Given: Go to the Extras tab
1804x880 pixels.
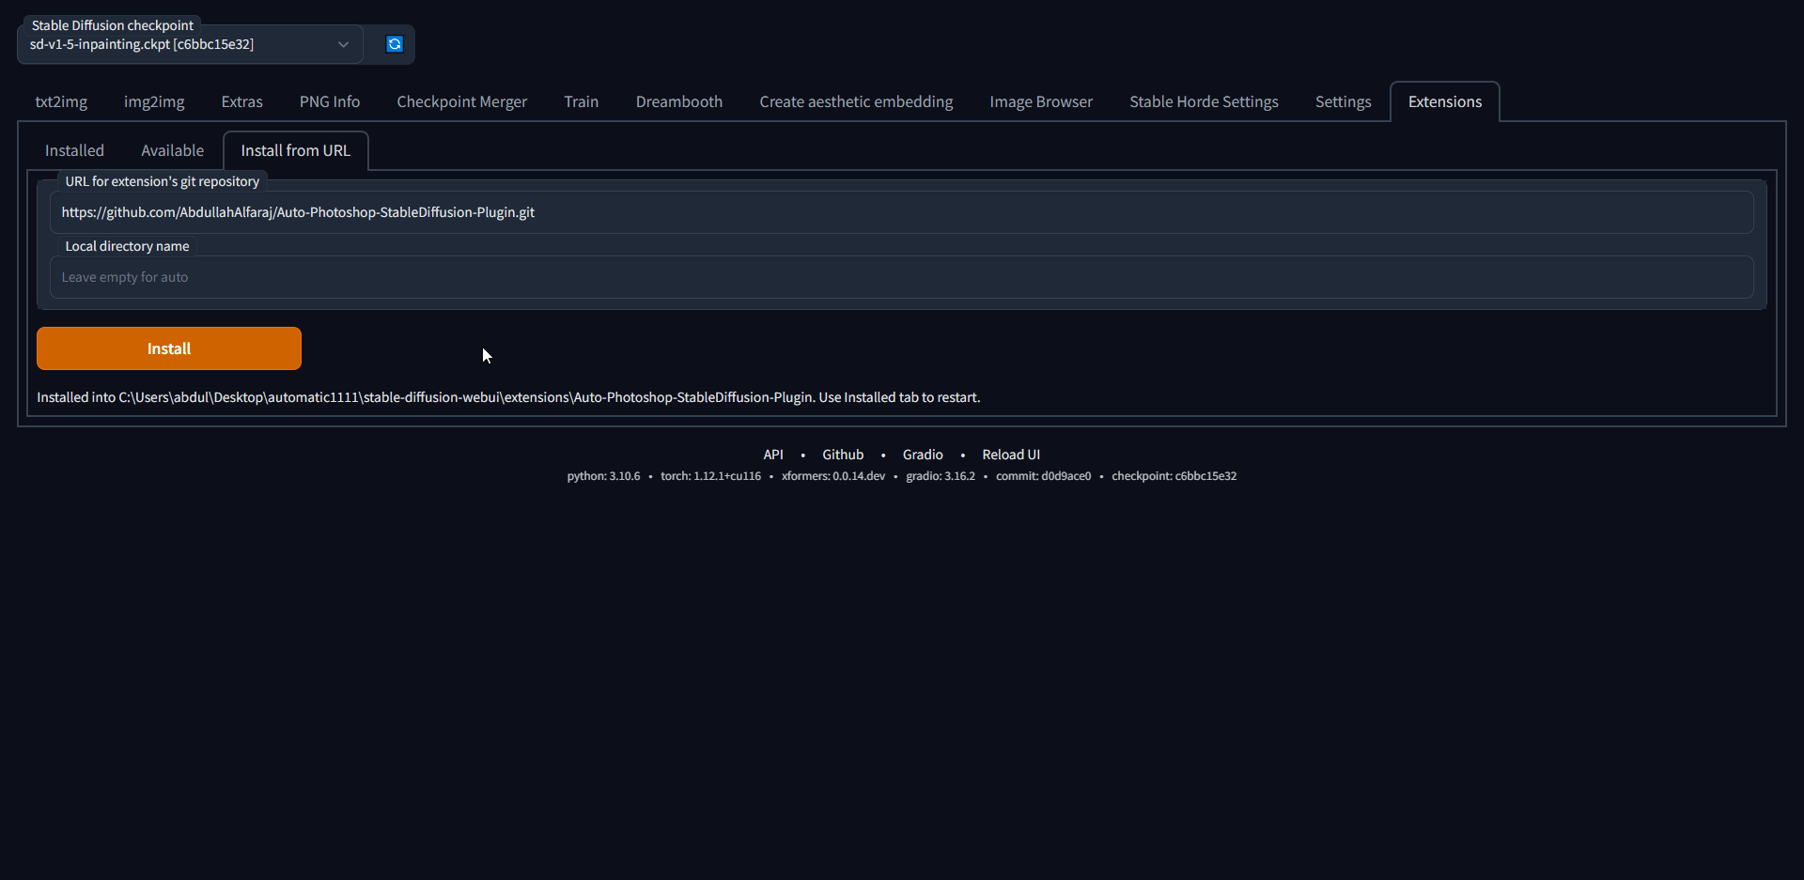Looking at the screenshot, I should [x=241, y=101].
